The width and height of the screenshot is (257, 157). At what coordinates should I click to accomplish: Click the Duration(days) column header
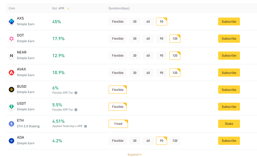coord(119,8)
